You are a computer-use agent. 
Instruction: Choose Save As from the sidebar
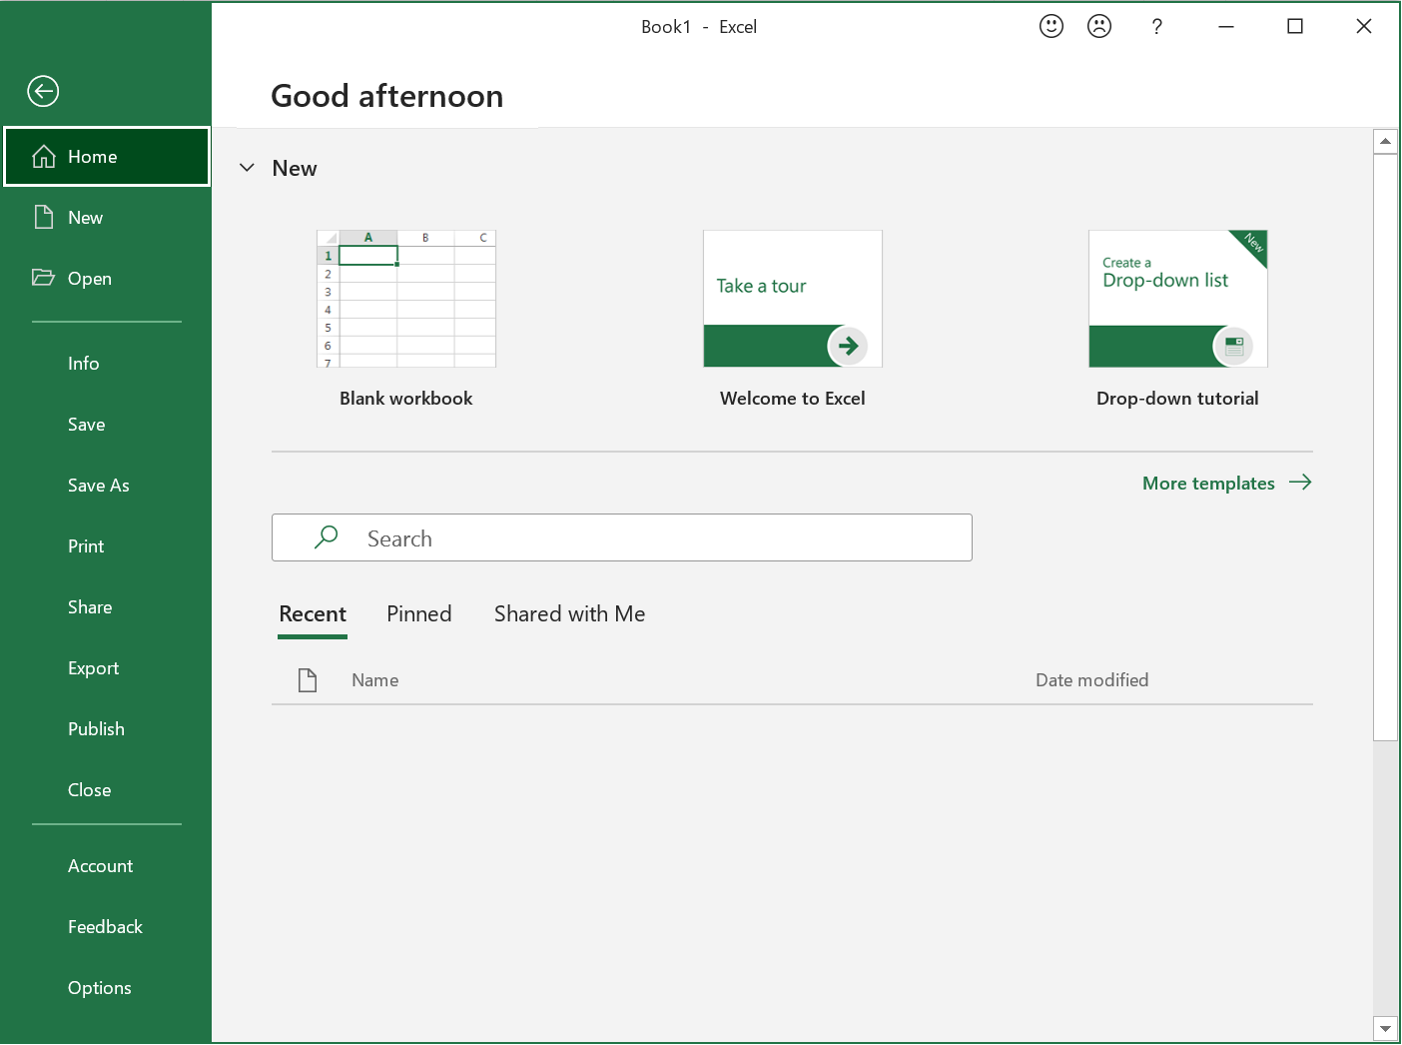coord(107,486)
